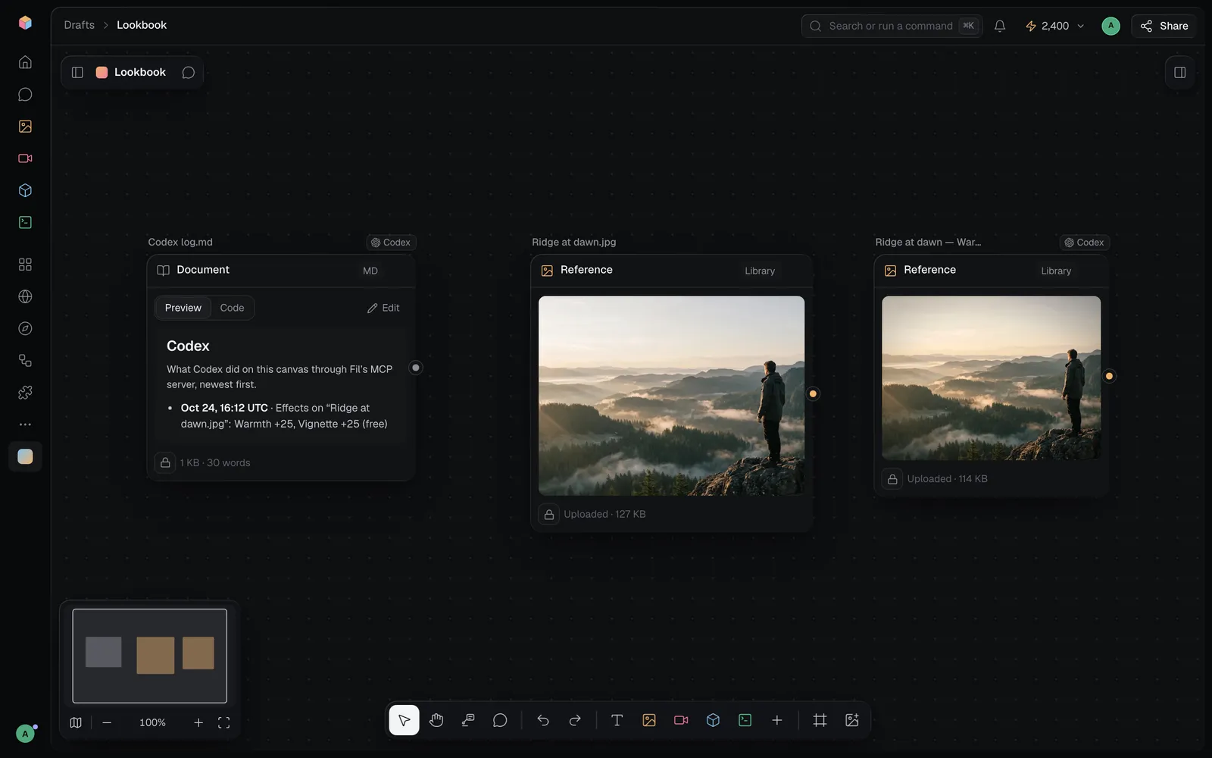Viewport: 1212px width, 758px height.
Task: Open the Home icon in sidebar
Action: pyautogui.click(x=25, y=62)
